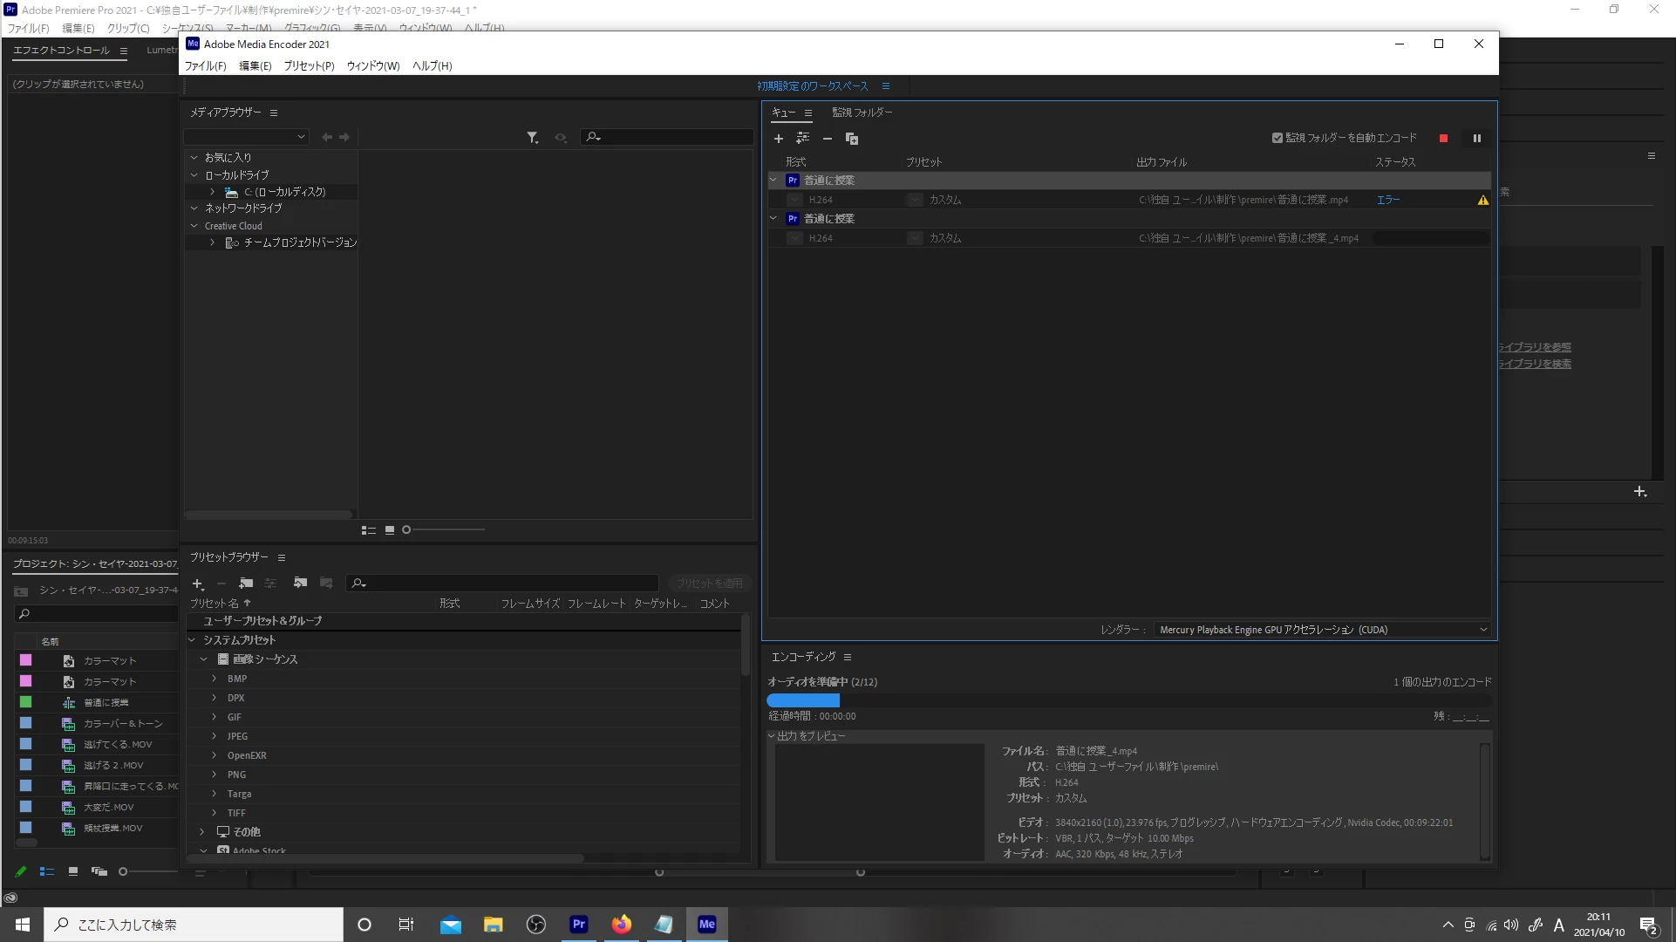The height and width of the screenshot is (942, 1676).
Task: Expand the BMP preset group
Action: [x=215, y=679]
